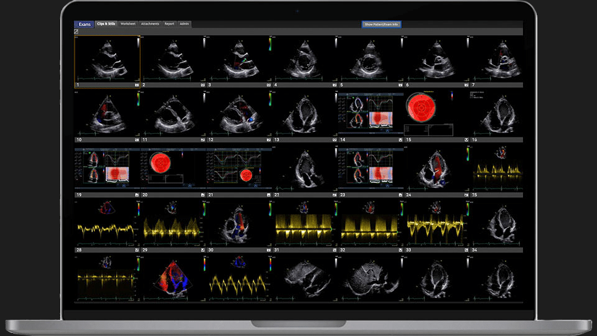Viewport: 597px width, 336px height.
Task: Click the clip type icon on label bar 13
Action: pyautogui.click(x=335, y=140)
